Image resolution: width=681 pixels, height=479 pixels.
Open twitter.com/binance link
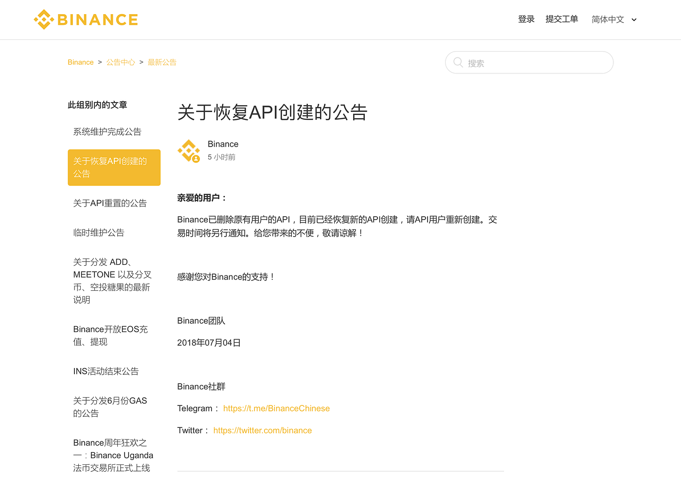point(263,430)
